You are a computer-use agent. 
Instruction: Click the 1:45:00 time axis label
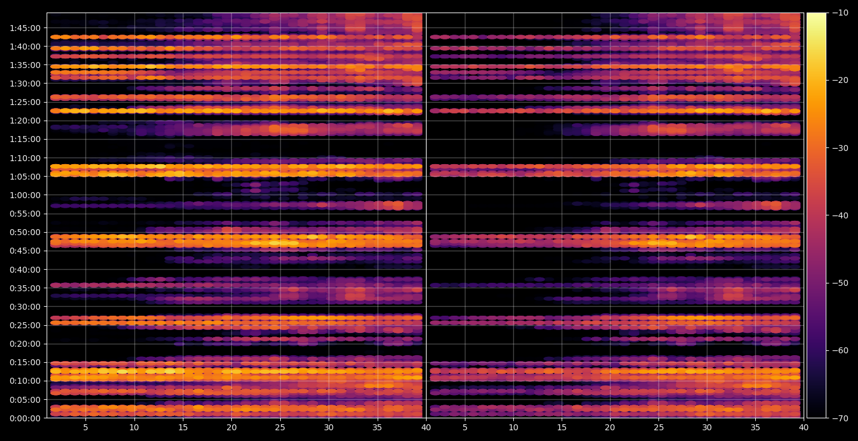click(25, 28)
